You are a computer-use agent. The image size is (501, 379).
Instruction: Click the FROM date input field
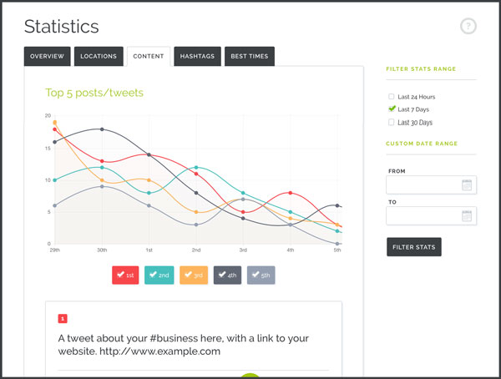423,184
